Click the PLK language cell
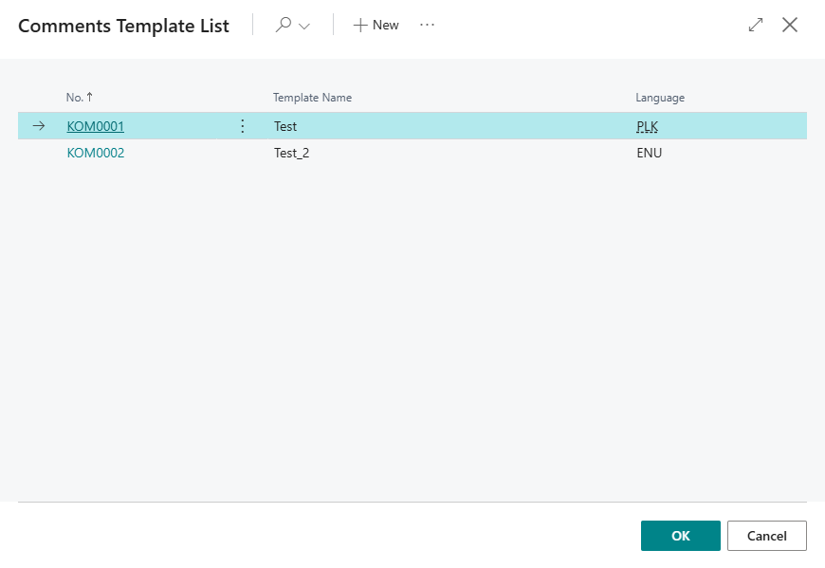The height and width of the screenshot is (568, 825). 647,126
